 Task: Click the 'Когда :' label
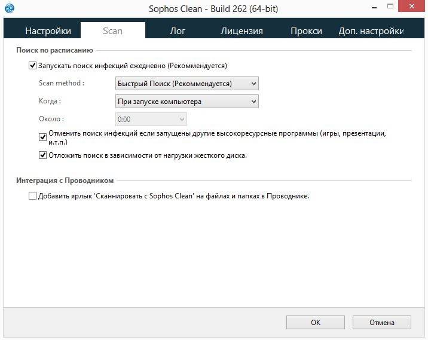[50, 101]
